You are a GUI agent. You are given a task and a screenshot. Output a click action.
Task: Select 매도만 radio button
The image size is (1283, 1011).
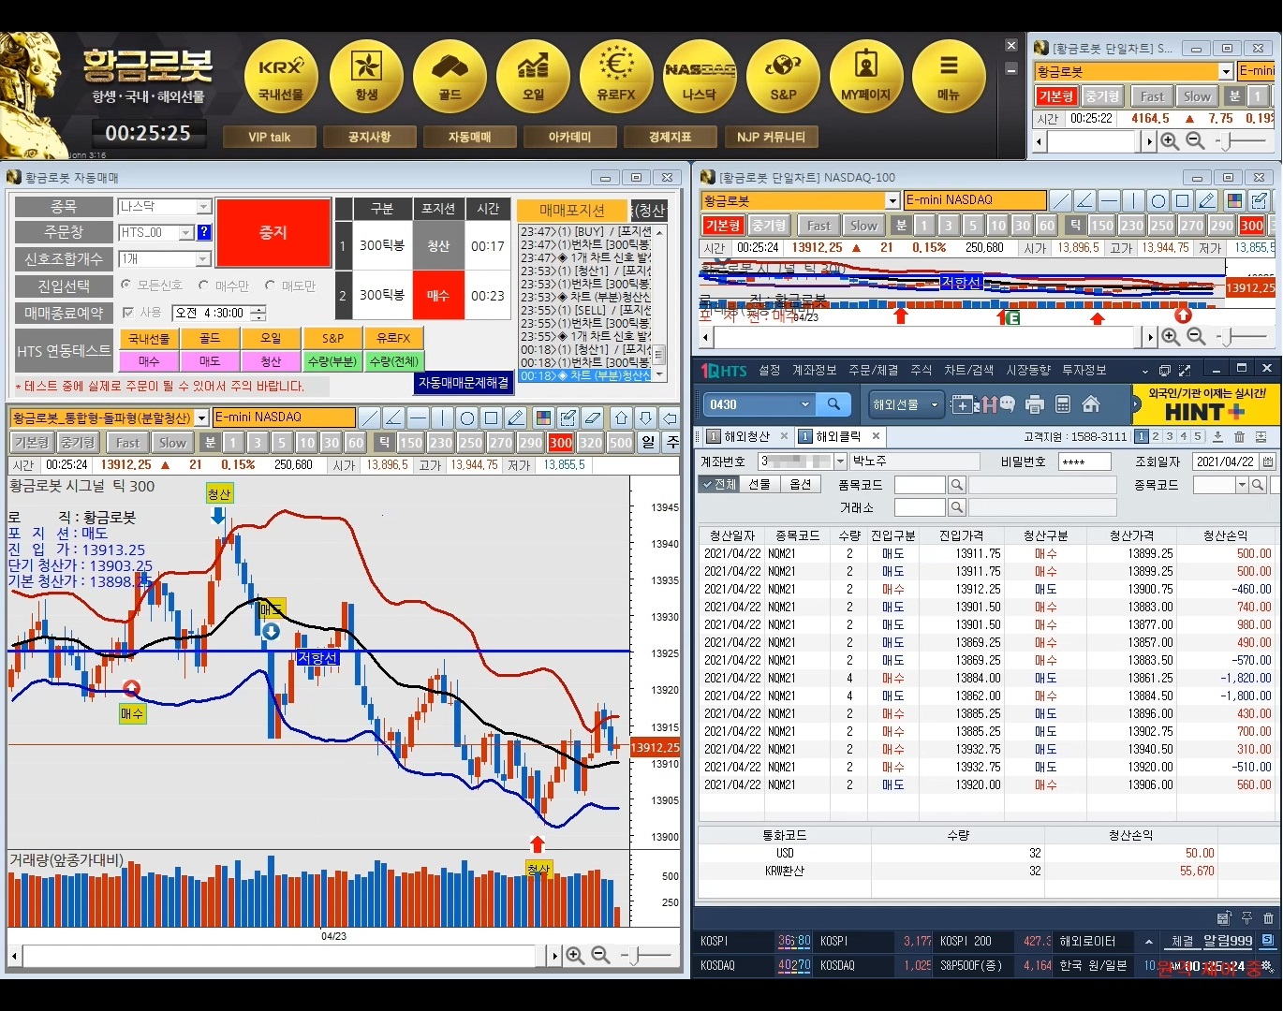pyautogui.click(x=270, y=285)
